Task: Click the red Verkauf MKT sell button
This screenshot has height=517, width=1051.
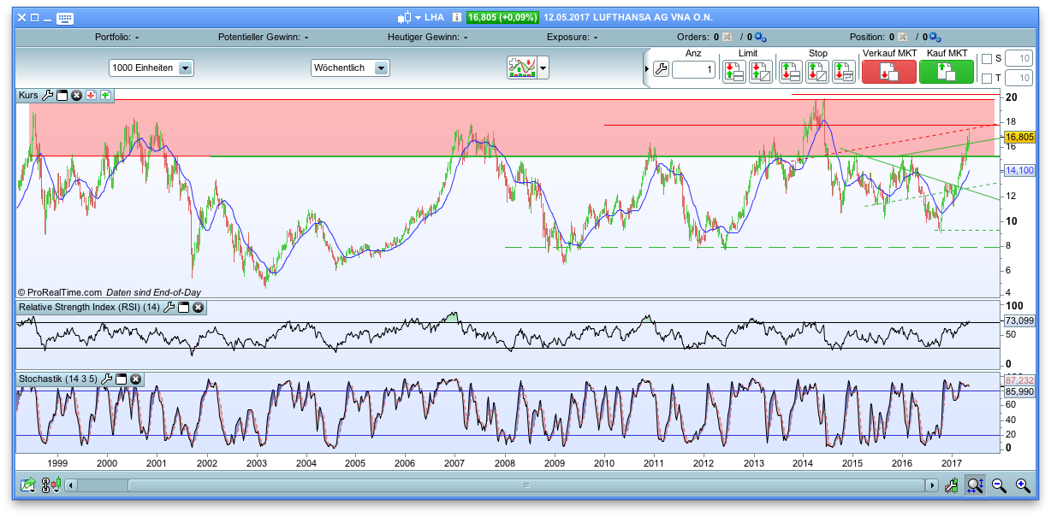Action: 888,71
